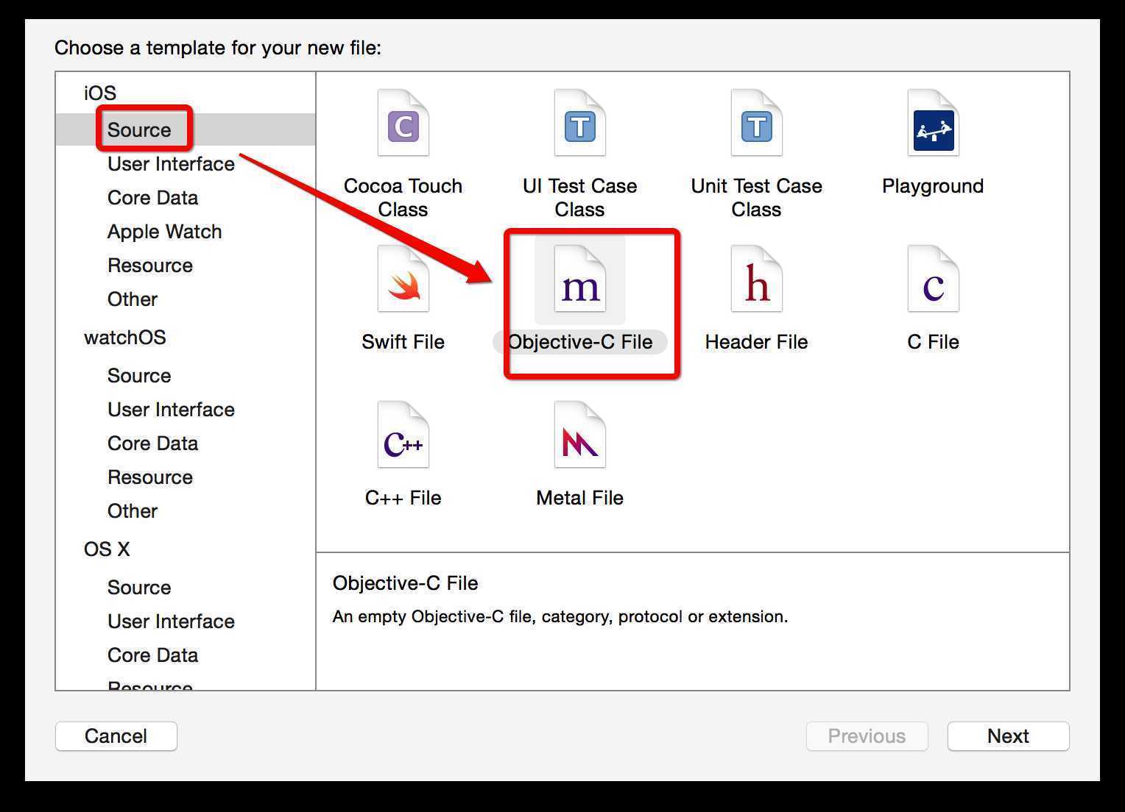Click the Objective-C File label text

click(580, 342)
